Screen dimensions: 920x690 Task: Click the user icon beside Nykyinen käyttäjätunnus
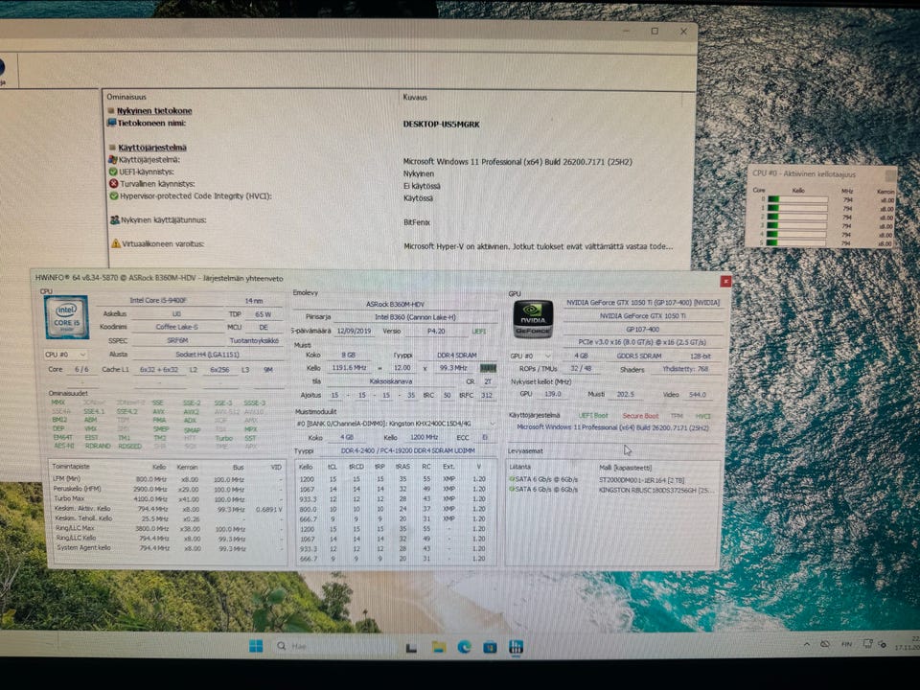click(x=115, y=220)
